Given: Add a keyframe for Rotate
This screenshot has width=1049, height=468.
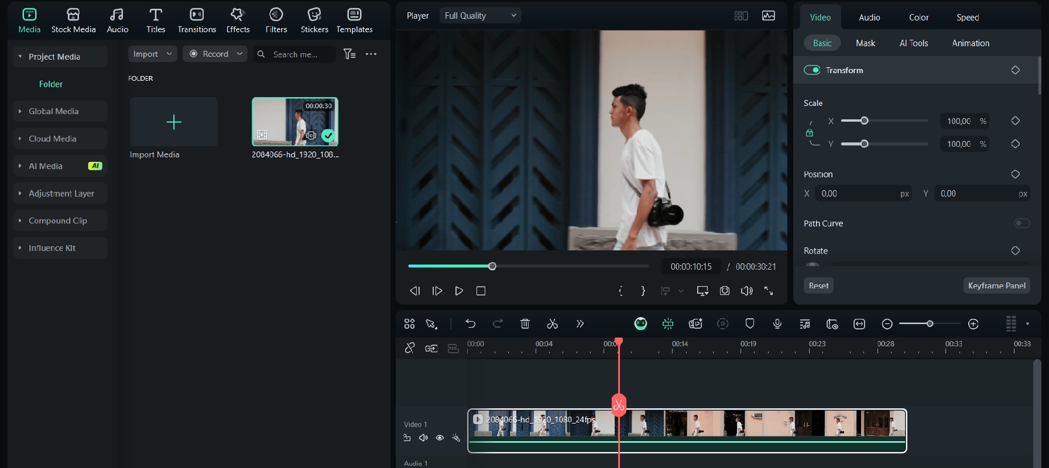Looking at the screenshot, I should pyautogui.click(x=1016, y=250).
